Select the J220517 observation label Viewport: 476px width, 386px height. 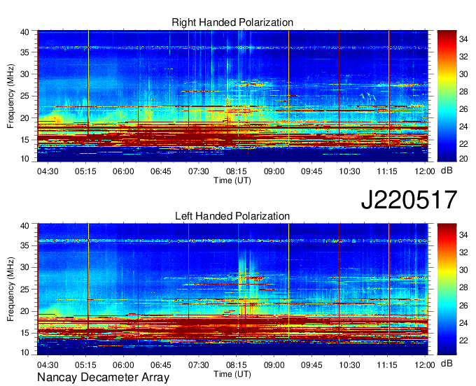pos(409,199)
